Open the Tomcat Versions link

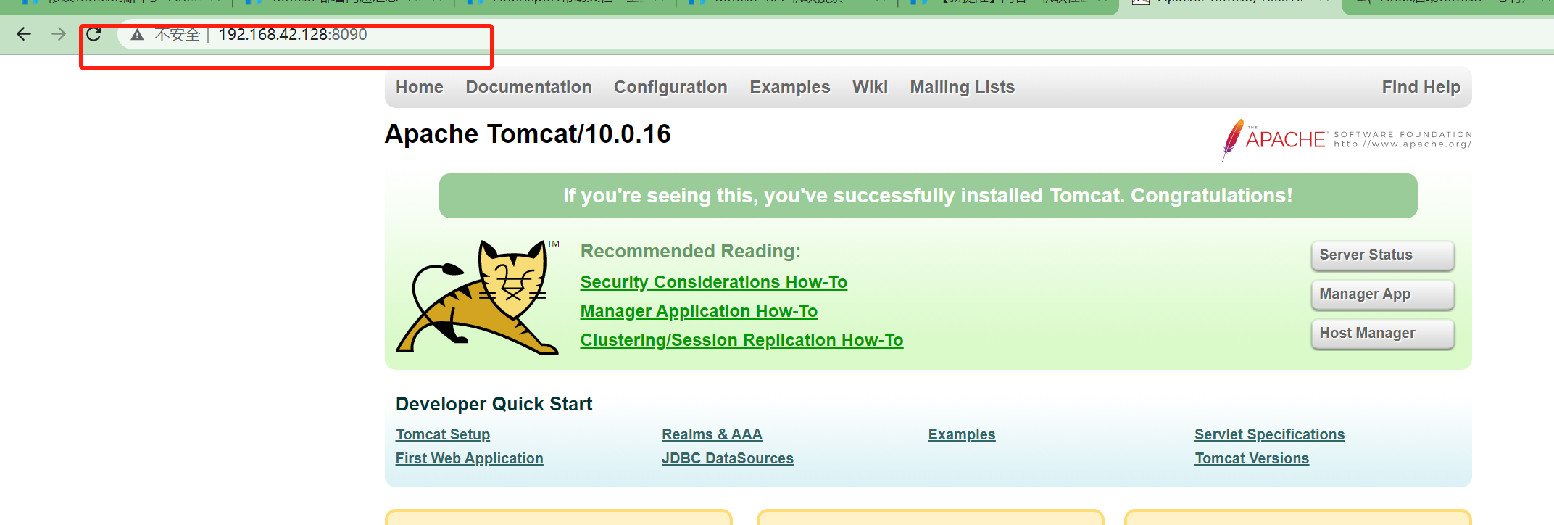(1252, 458)
